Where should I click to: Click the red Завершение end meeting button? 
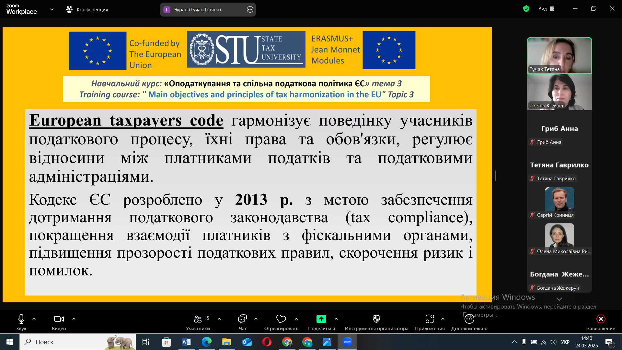coord(601,322)
